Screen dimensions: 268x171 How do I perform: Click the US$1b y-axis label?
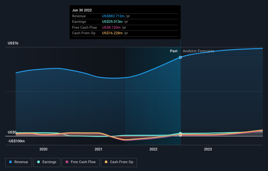(13, 43)
